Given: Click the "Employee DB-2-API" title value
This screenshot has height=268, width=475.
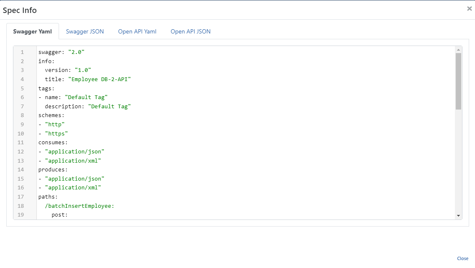Looking at the screenshot, I should [103, 79].
